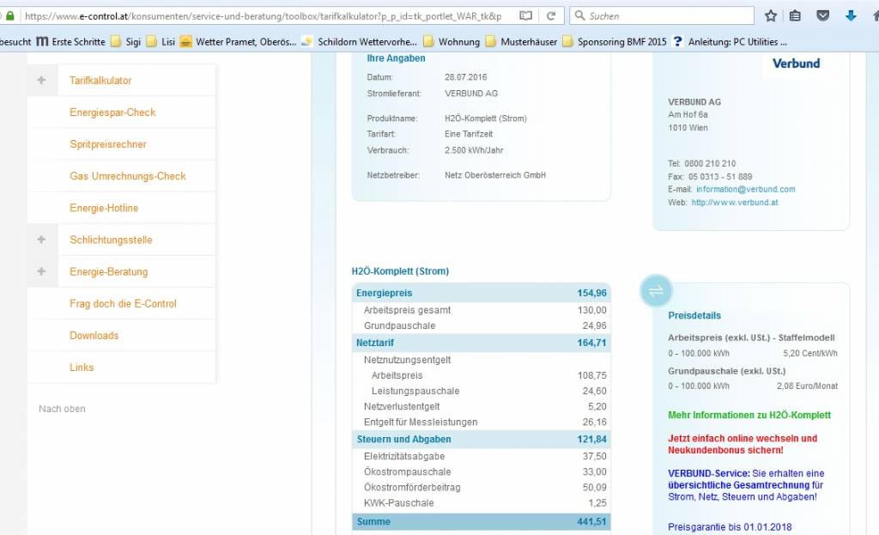The image size is (879, 535).
Task: Click the Summe total 441,51
Action: (592, 521)
